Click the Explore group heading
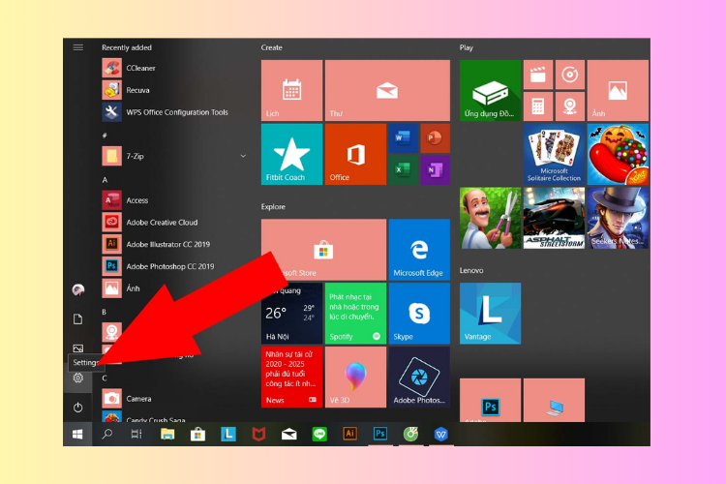Image resolution: width=726 pixels, height=484 pixels. (x=273, y=206)
